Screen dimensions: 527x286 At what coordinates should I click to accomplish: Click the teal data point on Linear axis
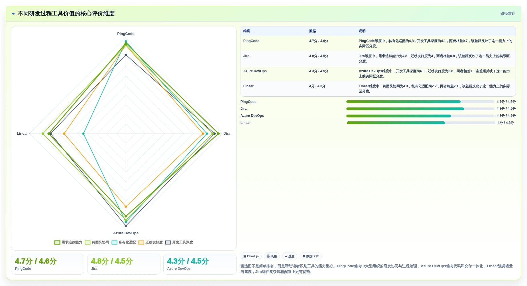click(x=84, y=134)
